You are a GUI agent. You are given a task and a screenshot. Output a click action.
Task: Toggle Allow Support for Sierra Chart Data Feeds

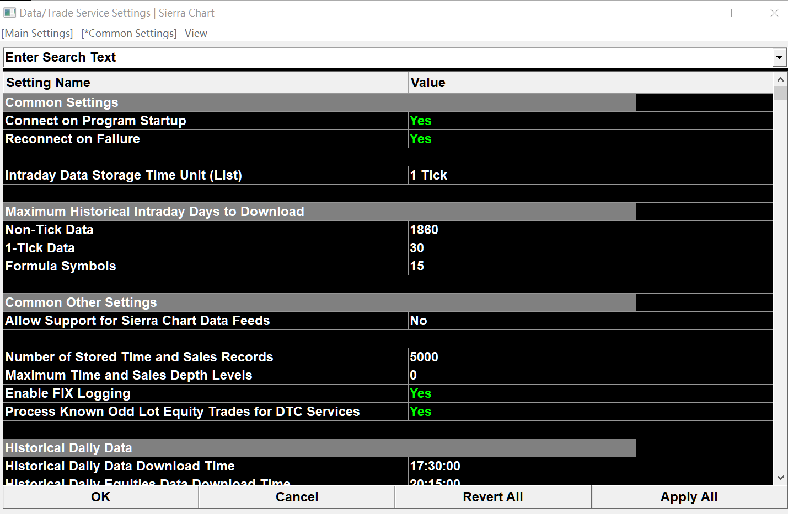coord(522,321)
